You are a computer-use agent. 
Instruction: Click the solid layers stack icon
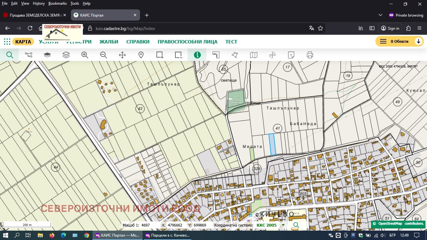pos(47,55)
